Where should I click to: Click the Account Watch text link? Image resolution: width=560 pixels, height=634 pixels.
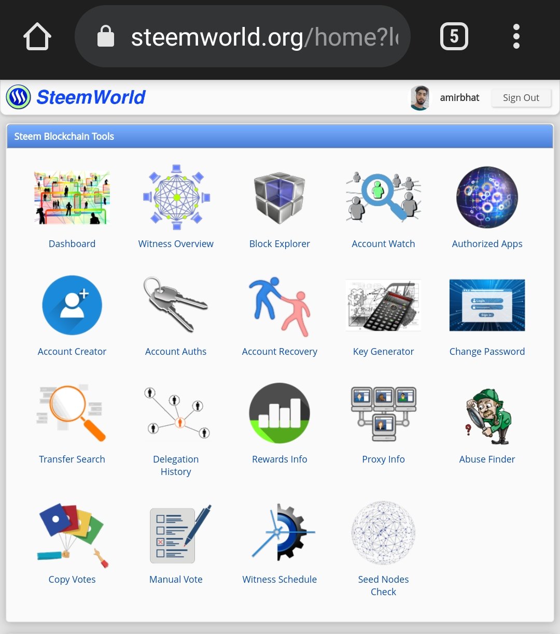pyautogui.click(x=383, y=243)
